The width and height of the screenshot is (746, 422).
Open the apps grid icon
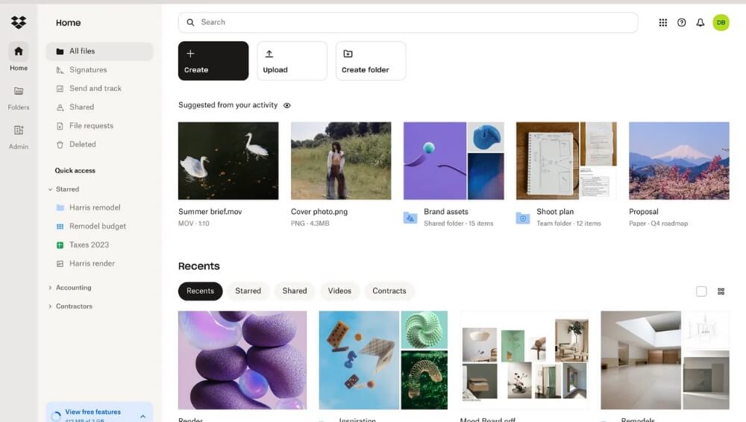coord(662,22)
